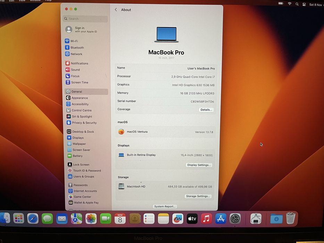Open Notes from the Dock
Viewport: 324px width, 243px height.
164,219
